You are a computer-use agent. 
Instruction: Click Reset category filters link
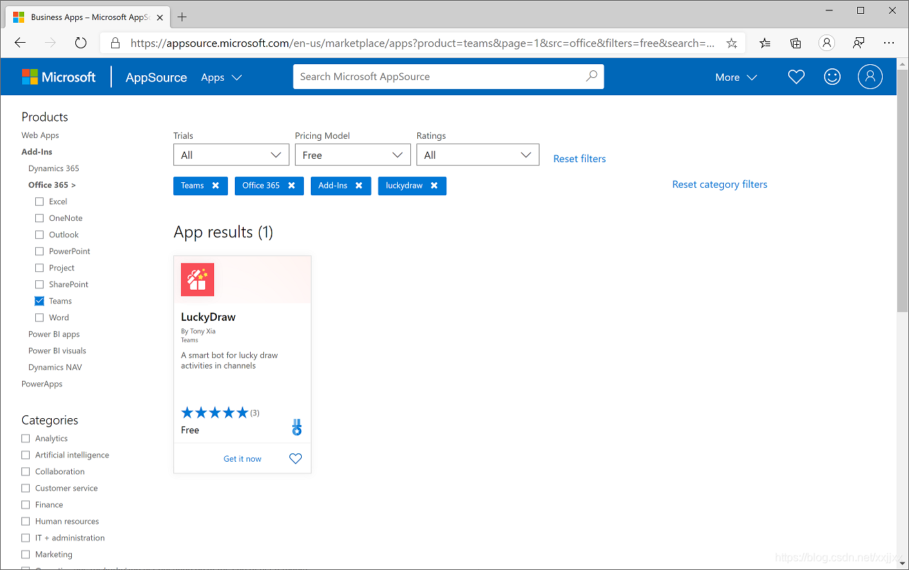pos(720,184)
